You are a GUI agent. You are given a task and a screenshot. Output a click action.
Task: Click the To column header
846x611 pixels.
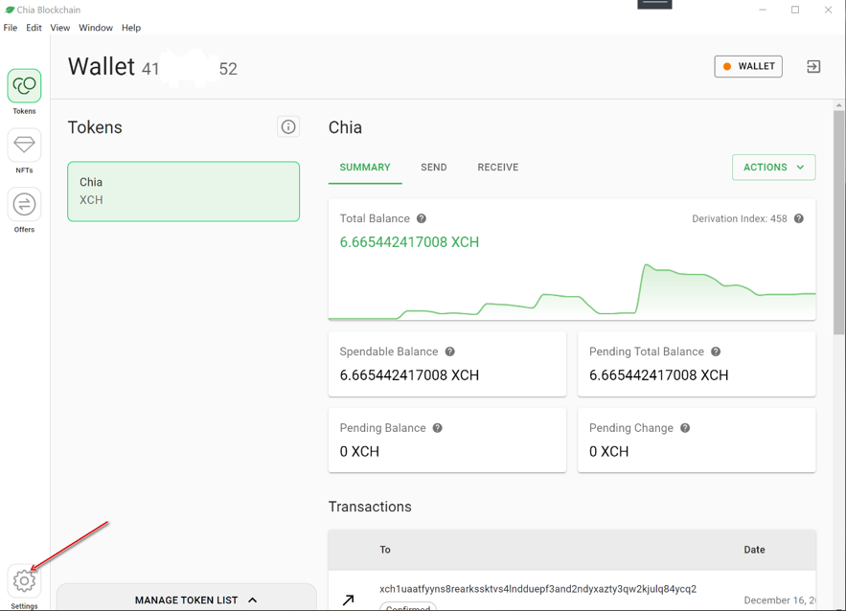[385, 550]
